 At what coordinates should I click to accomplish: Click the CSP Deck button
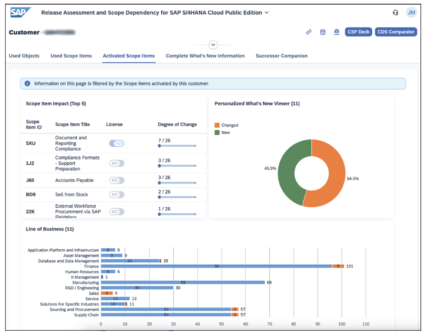click(x=358, y=32)
